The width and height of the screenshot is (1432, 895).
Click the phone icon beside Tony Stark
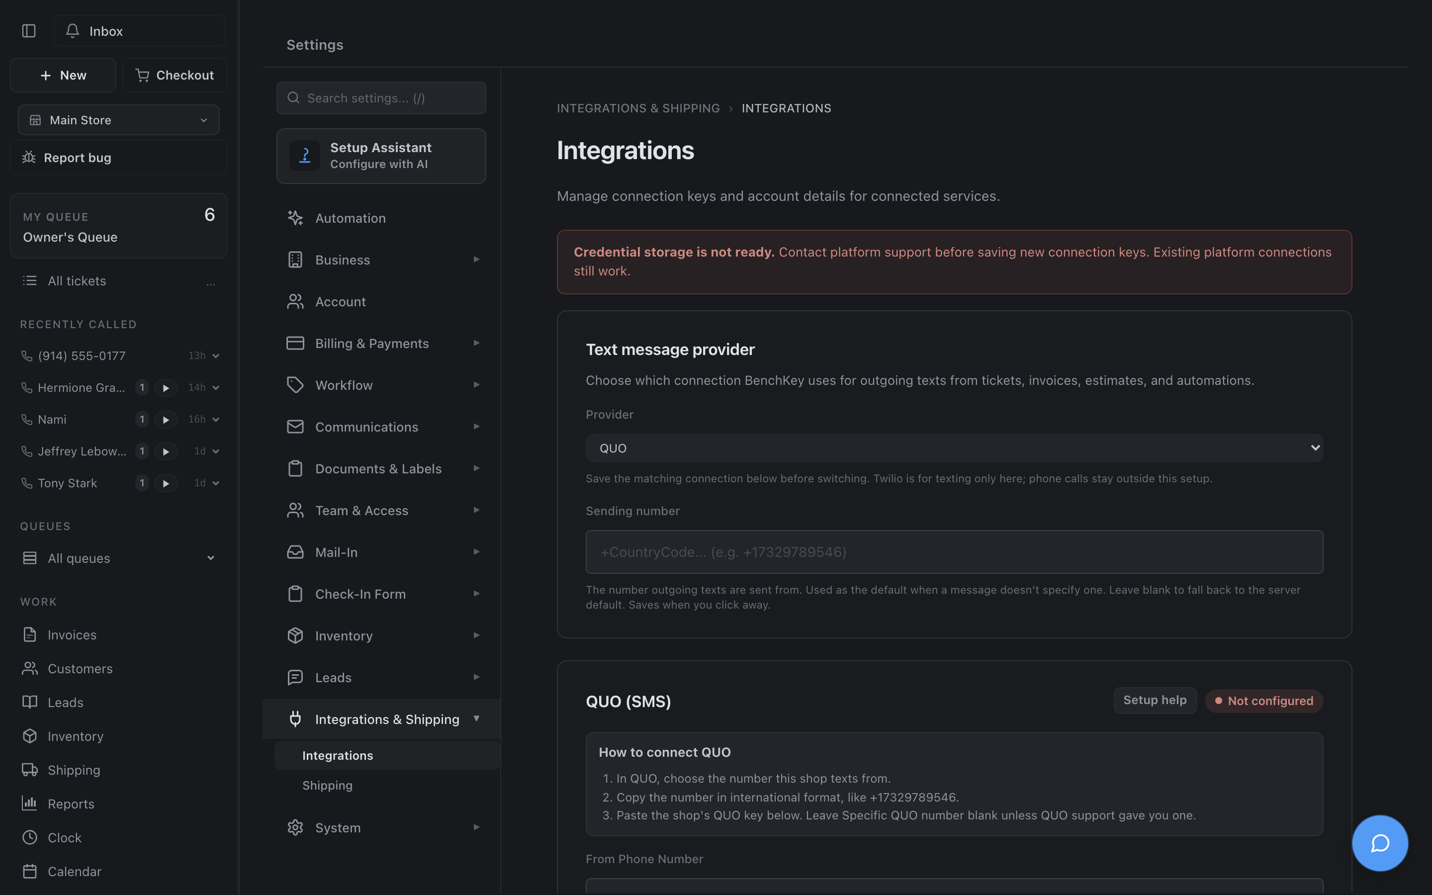27,484
